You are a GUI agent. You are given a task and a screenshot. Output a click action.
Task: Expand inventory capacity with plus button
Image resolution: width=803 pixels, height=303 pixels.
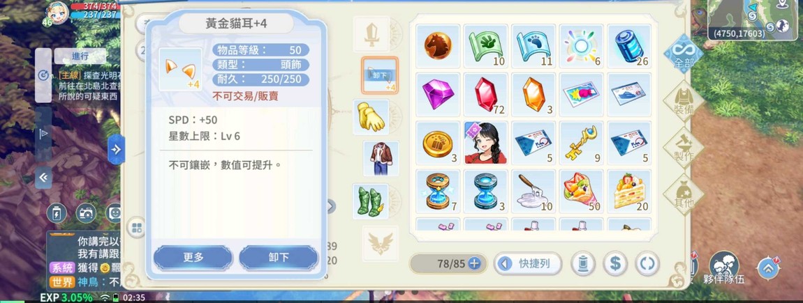[x=475, y=264]
